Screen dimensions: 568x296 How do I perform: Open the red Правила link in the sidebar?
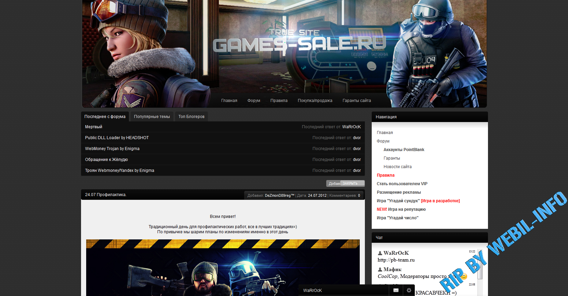point(386,175)
